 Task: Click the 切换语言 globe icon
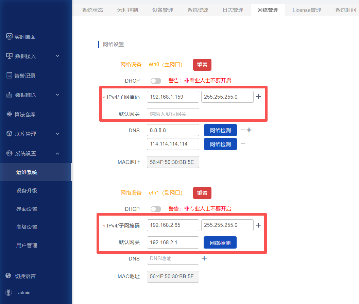tap(8, 276)
